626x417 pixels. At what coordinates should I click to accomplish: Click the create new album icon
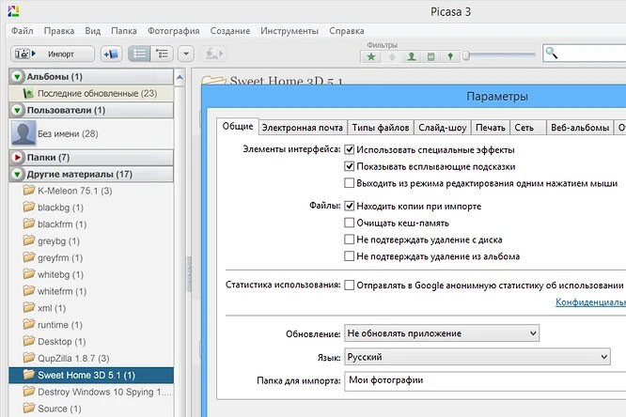tap(112, 54)
